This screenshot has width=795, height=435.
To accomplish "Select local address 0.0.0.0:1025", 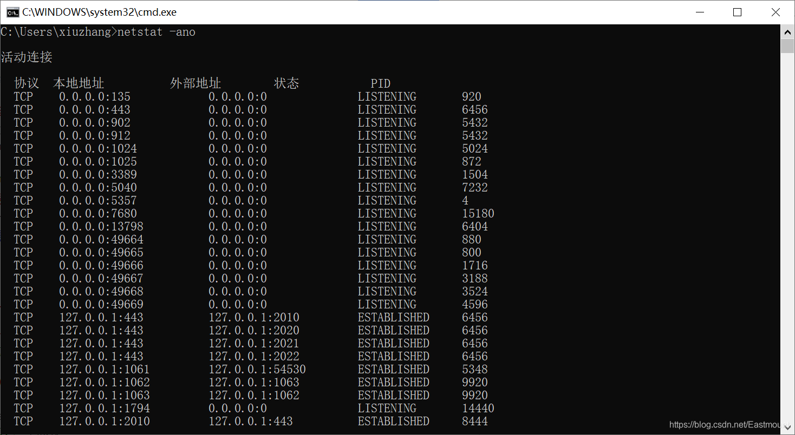I will pos(98,162).
